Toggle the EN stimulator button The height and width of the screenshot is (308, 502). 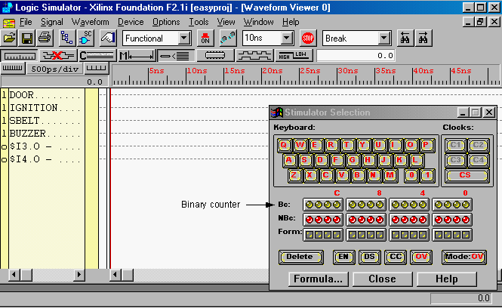coord(343,257)
